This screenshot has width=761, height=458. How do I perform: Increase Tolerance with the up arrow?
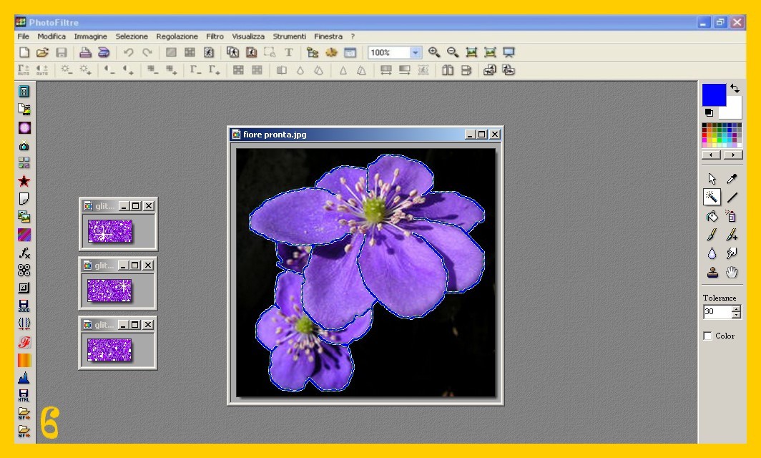(x=737, y=308)
